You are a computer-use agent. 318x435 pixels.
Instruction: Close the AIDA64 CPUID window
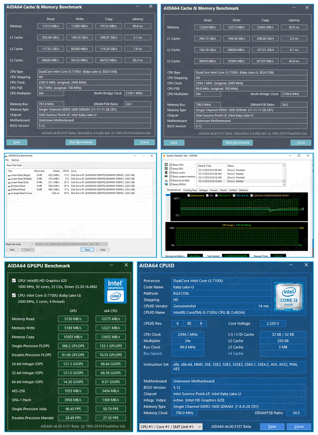coord(306,265)
